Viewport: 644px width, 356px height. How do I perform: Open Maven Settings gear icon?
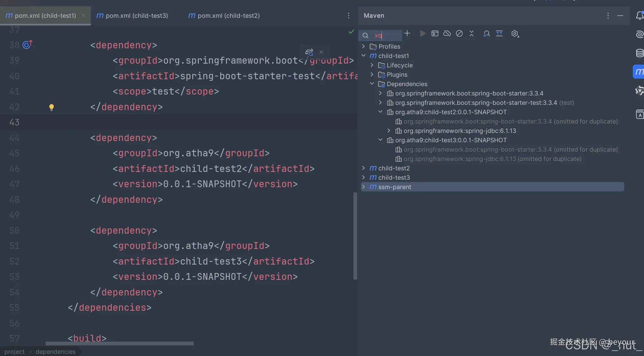[x=515, y=33]
